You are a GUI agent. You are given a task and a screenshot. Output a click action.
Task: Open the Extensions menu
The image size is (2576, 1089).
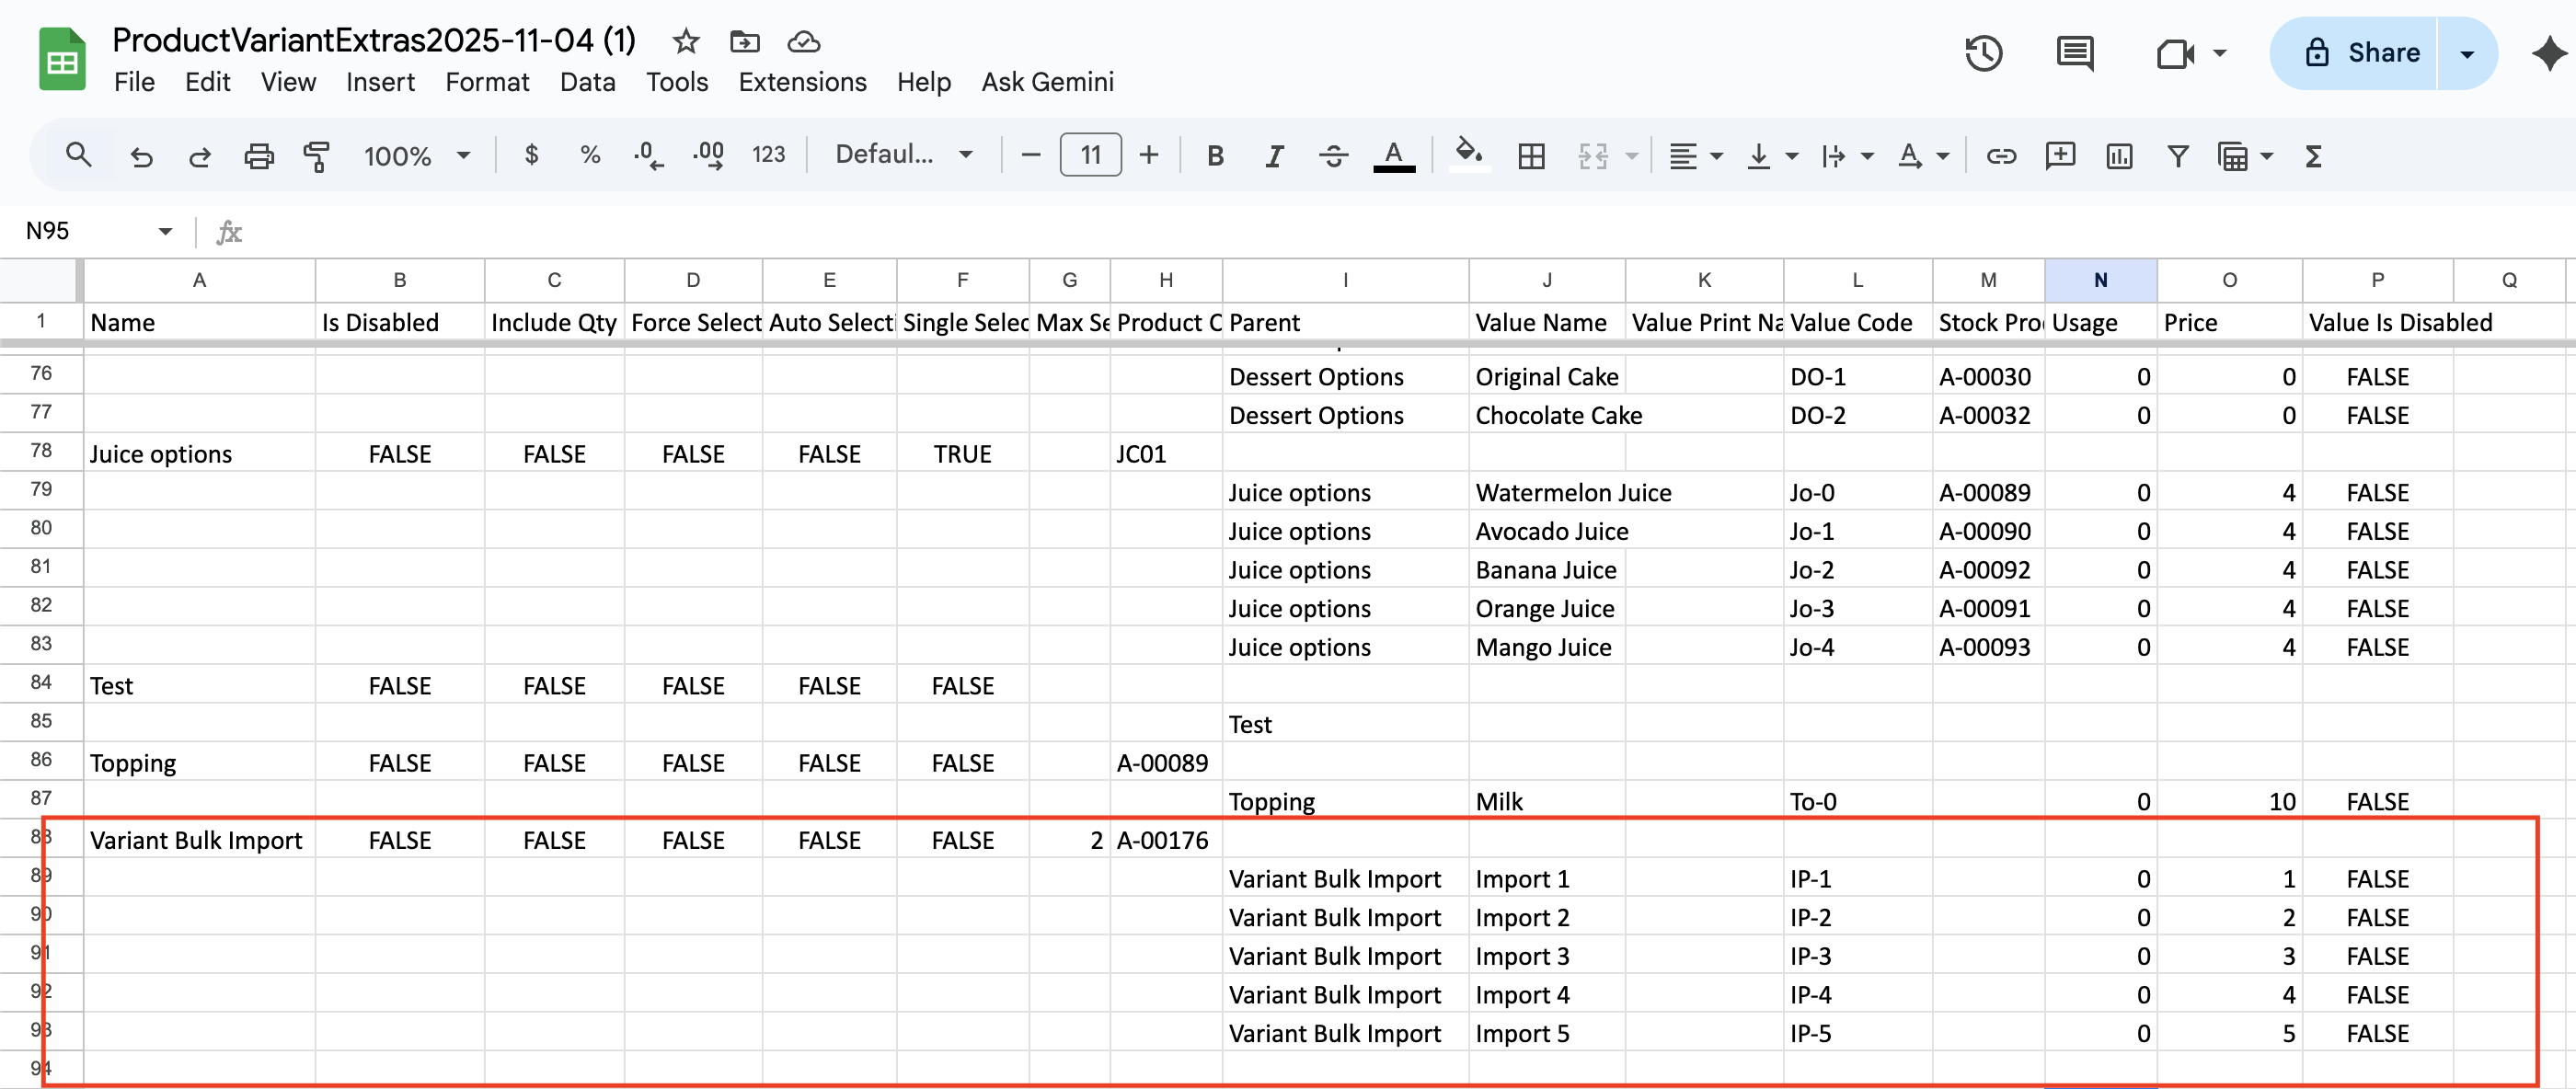pos(802,82)
